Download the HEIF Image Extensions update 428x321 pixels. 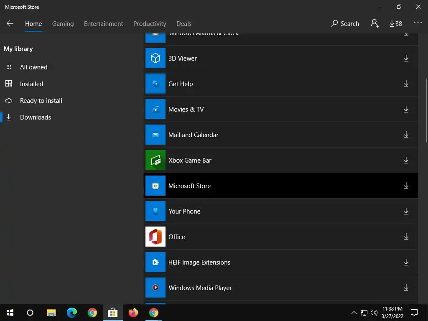pos(406,262)
